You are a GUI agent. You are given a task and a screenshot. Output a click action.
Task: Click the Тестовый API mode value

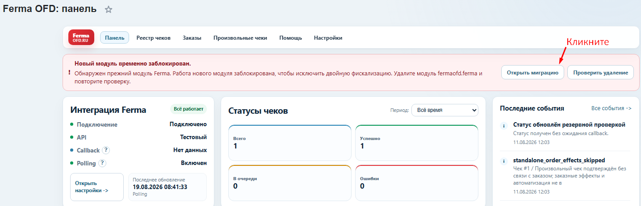193,137
